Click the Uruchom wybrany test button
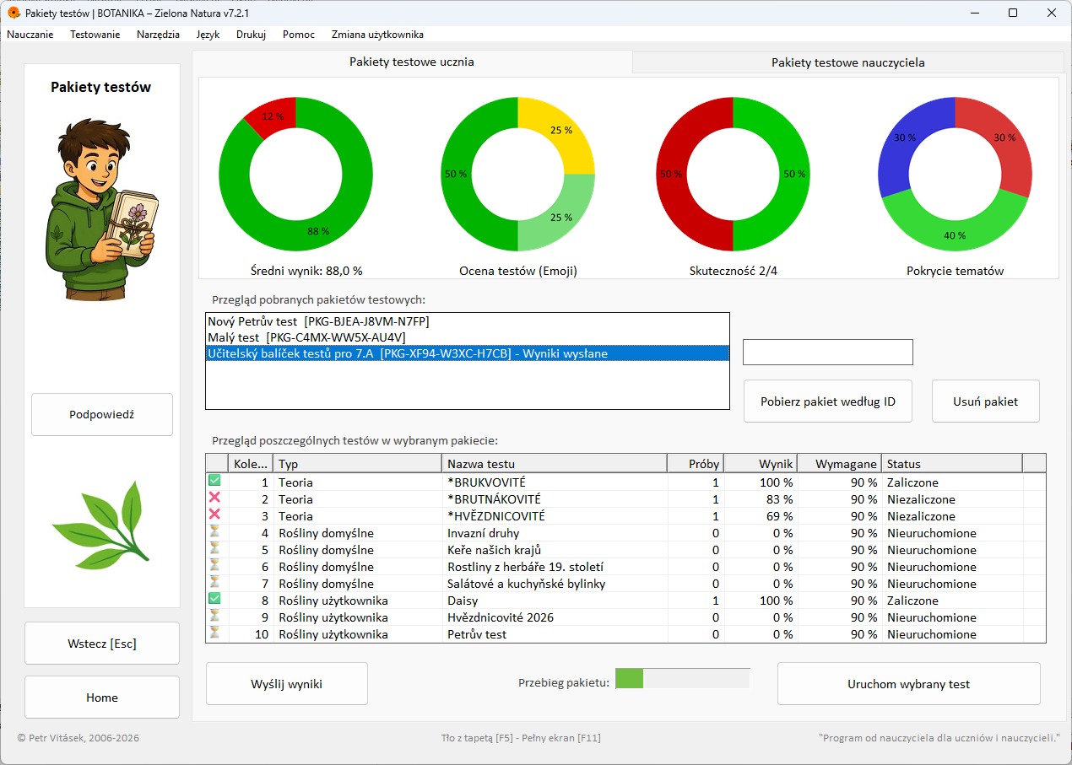The height and width of the screenshot is (765, 1072). click(908, 684)
